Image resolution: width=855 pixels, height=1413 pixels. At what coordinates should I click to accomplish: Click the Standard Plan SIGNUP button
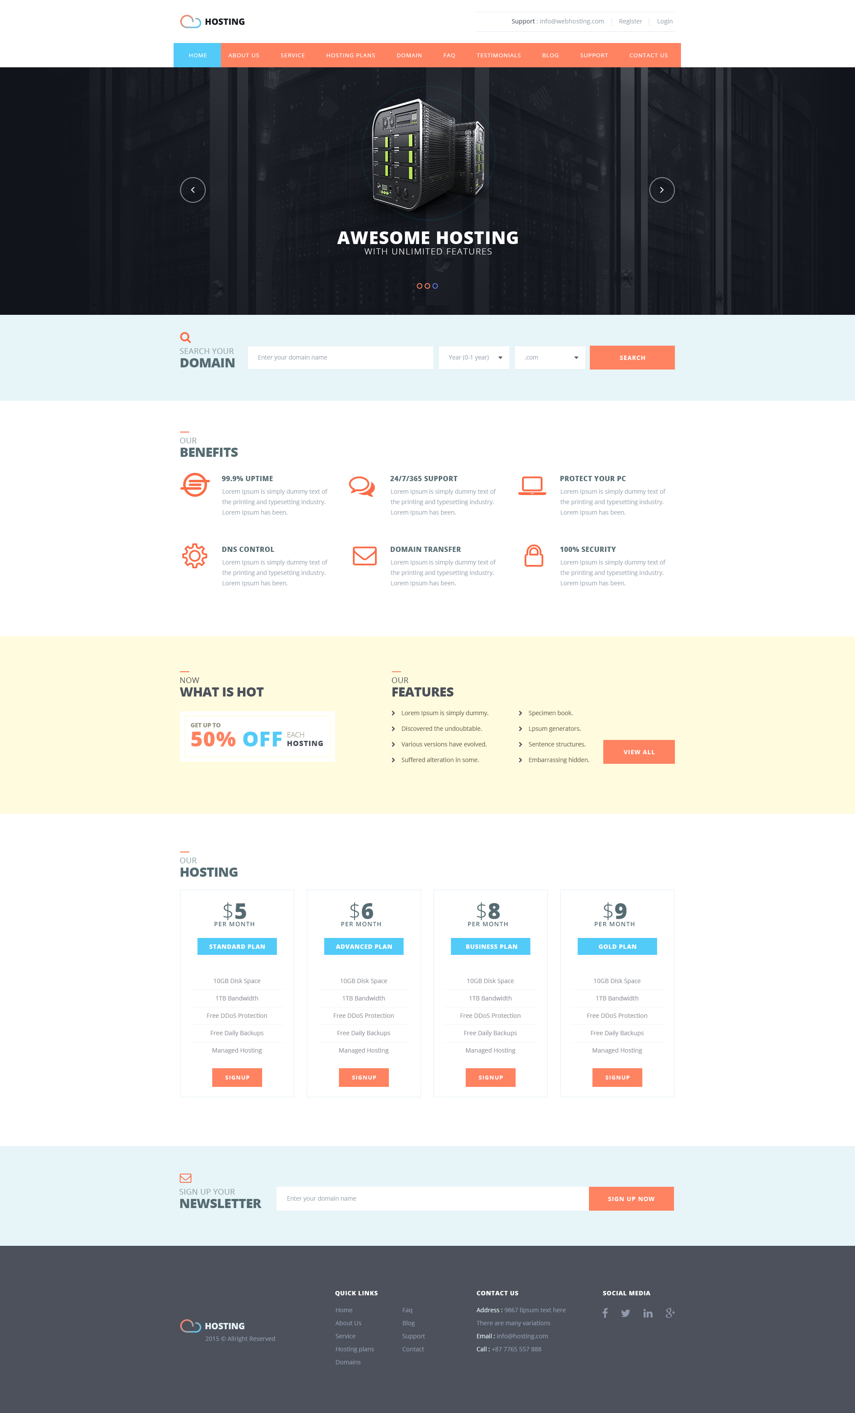pos(237,1078)
